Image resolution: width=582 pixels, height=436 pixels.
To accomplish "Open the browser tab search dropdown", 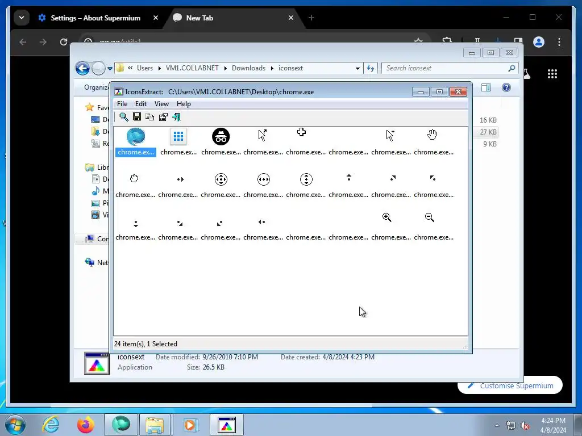I will 22,18.
